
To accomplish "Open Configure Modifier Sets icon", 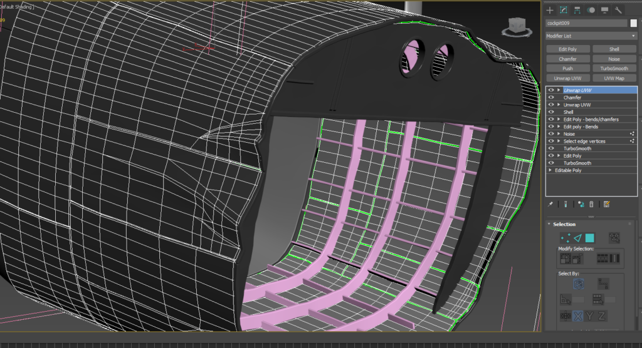I will click(x=606, y=204).
